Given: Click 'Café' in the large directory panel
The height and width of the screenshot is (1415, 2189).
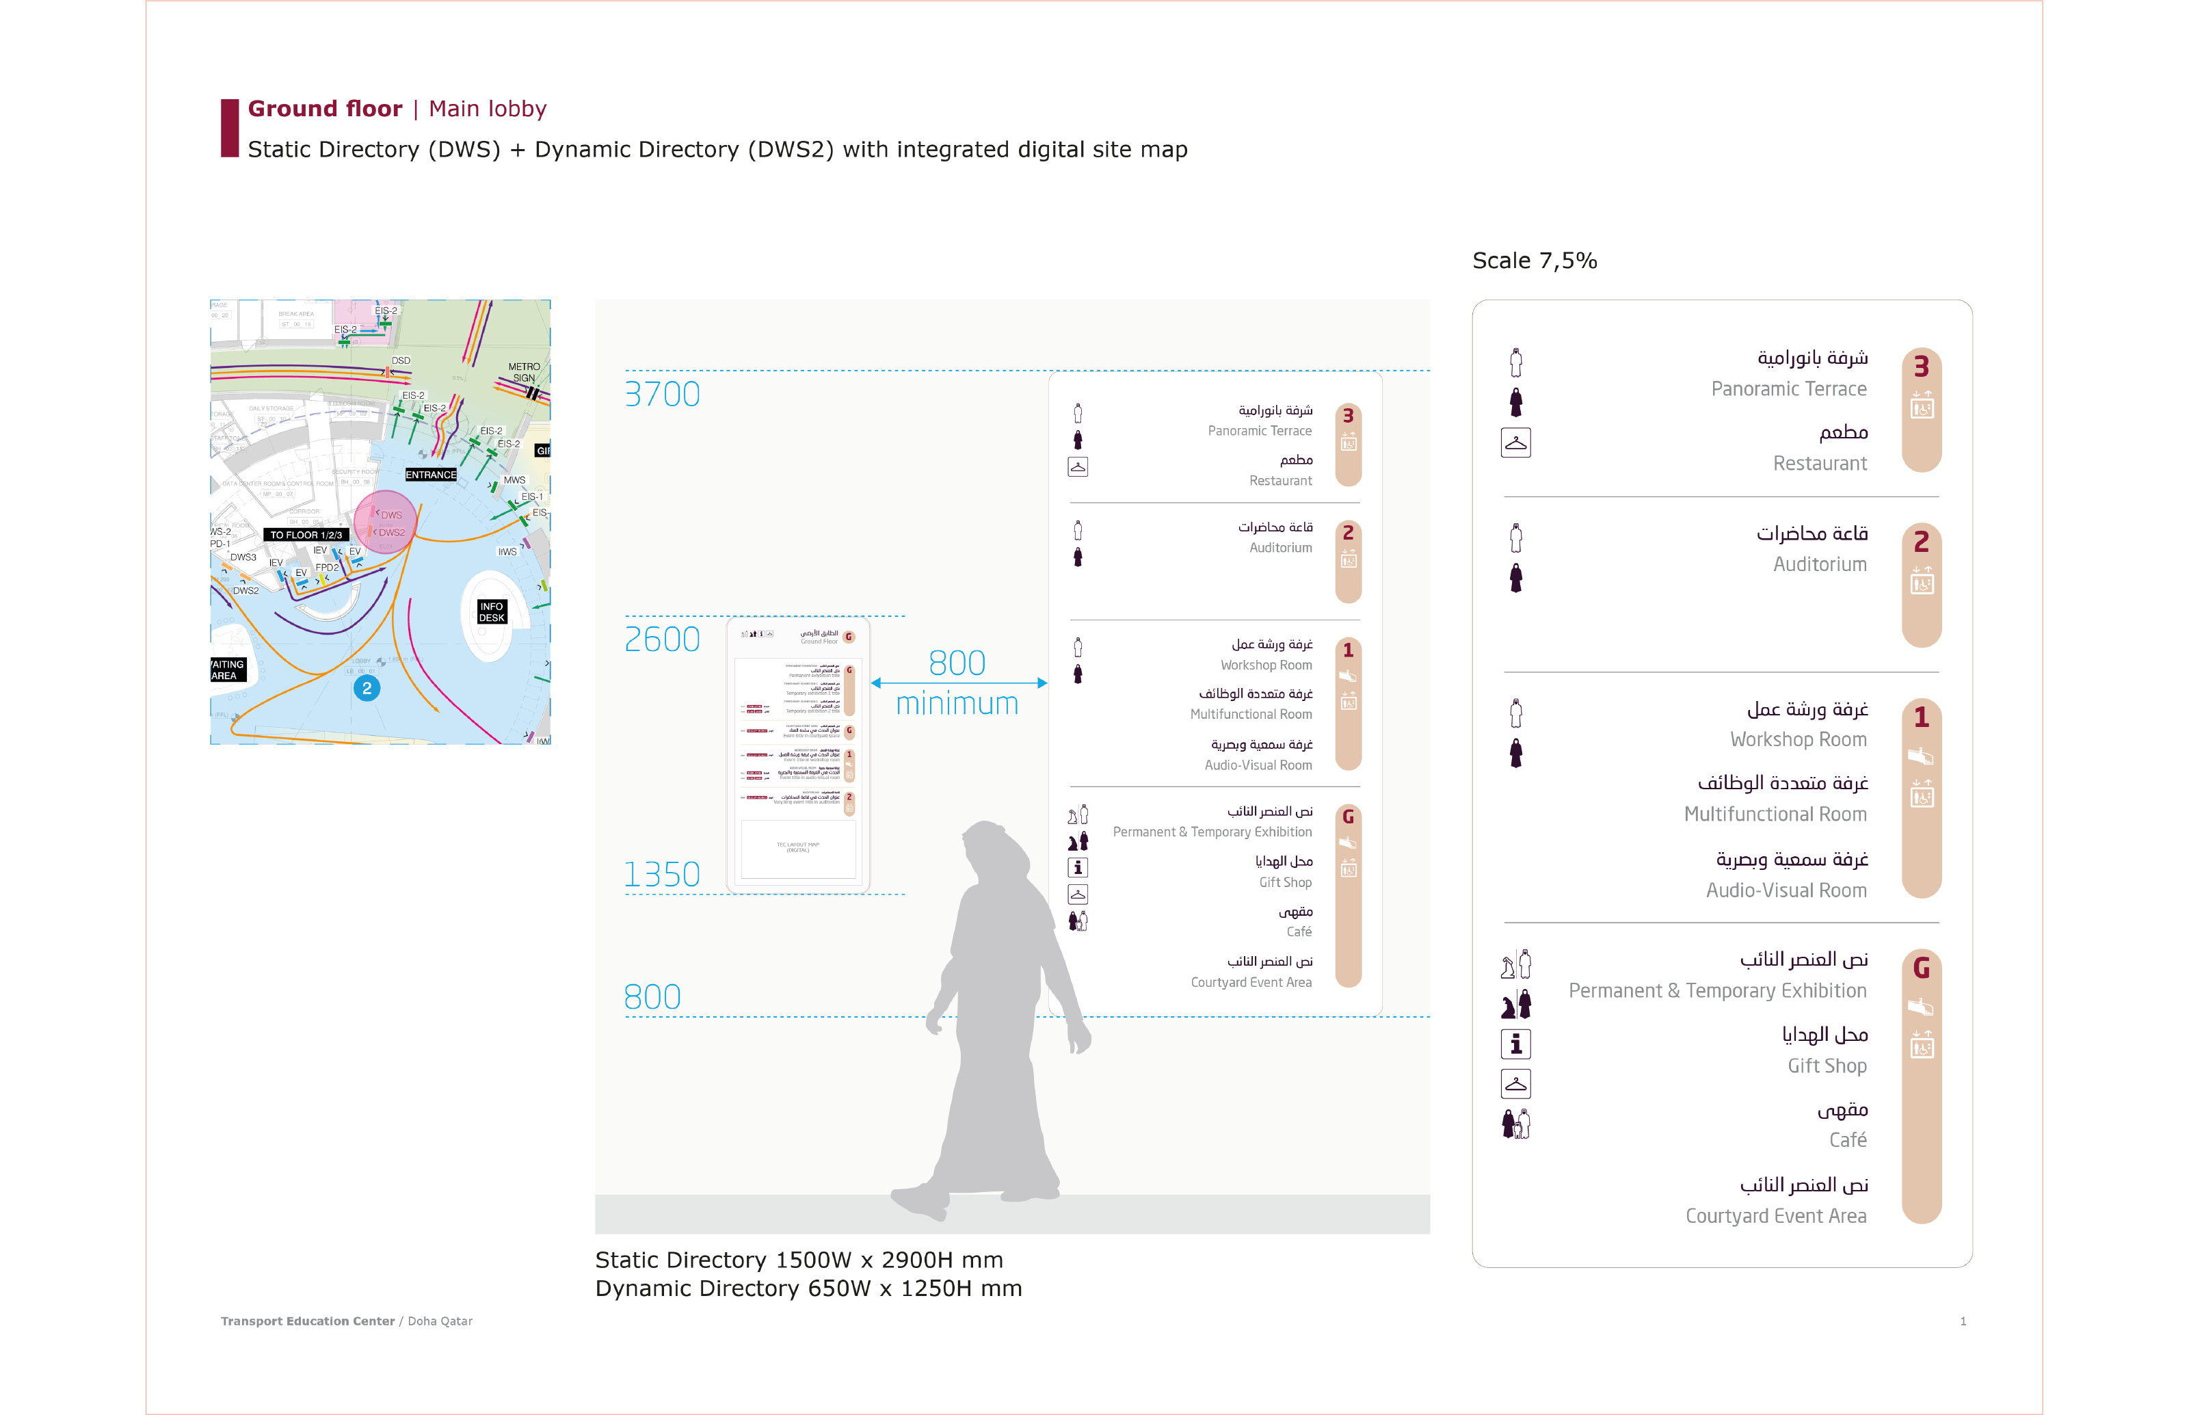Looking at the screenshot, I should click(1848, 1140).
